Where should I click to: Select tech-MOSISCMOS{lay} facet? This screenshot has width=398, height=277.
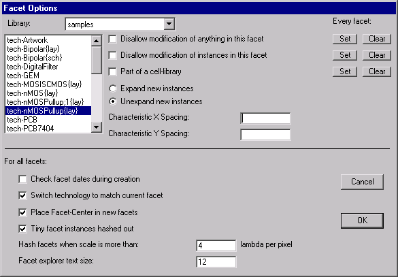click(x=48, y=84)
